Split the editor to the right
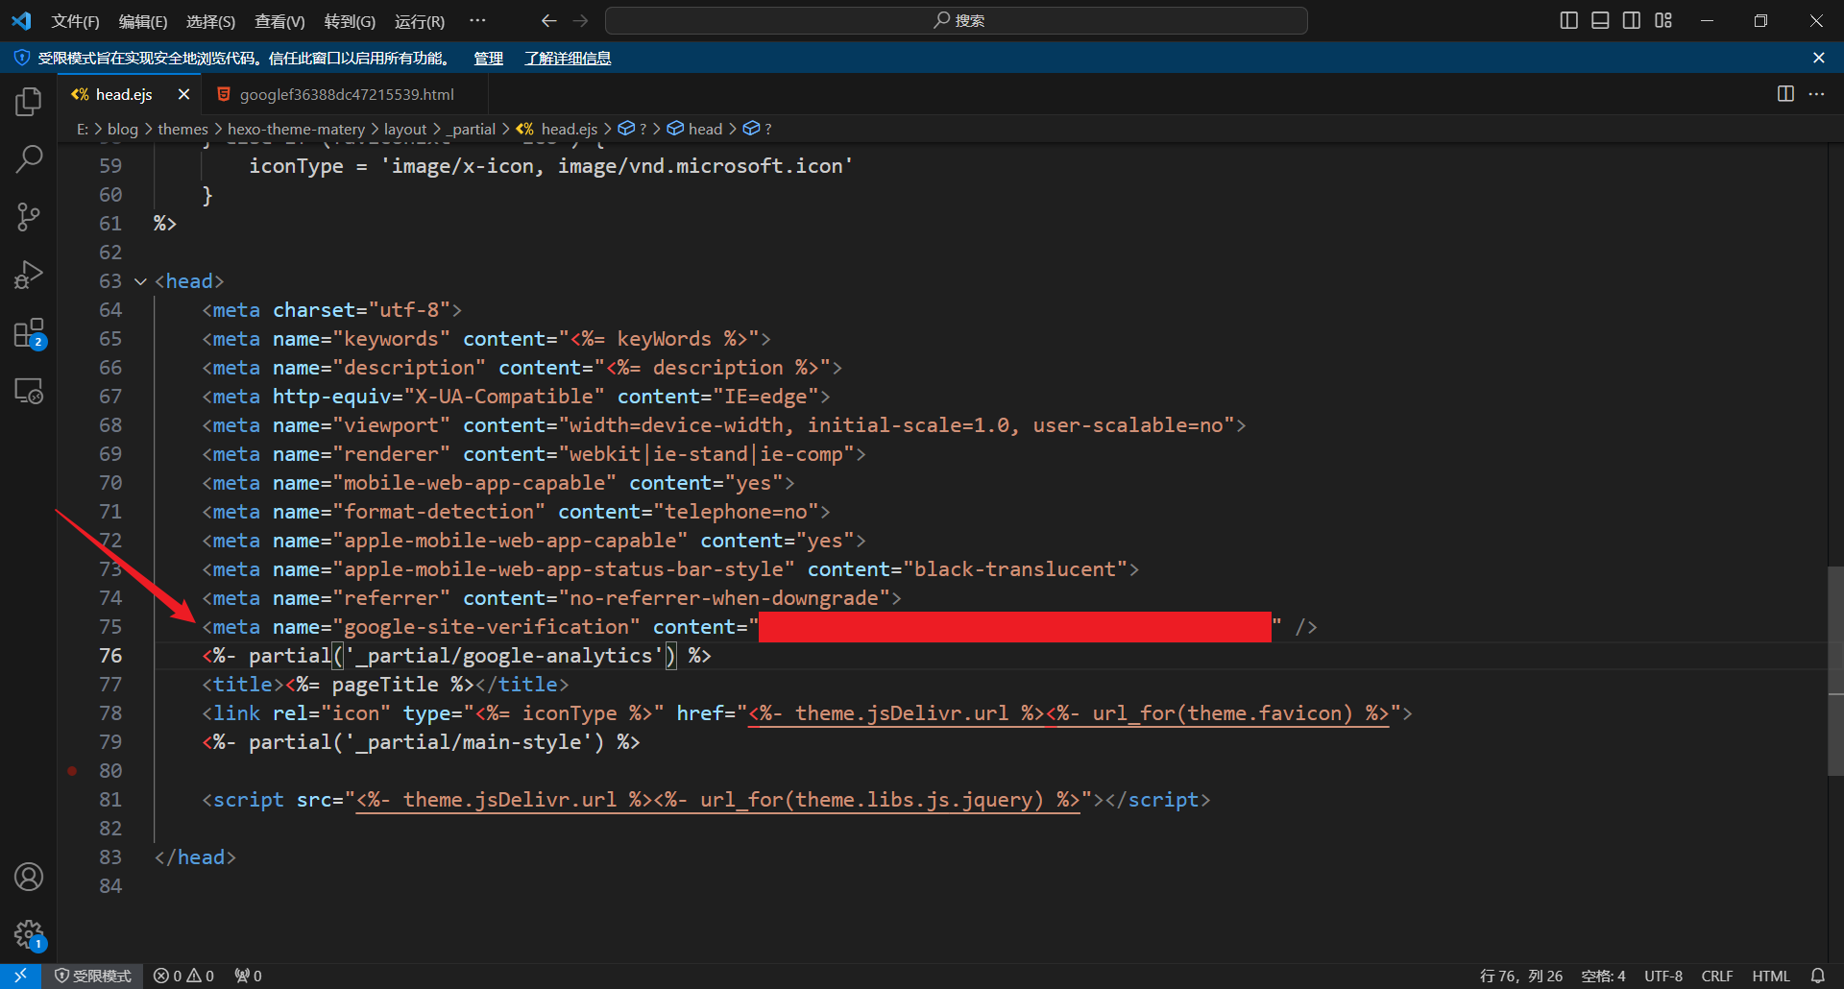 point(1785,94)
